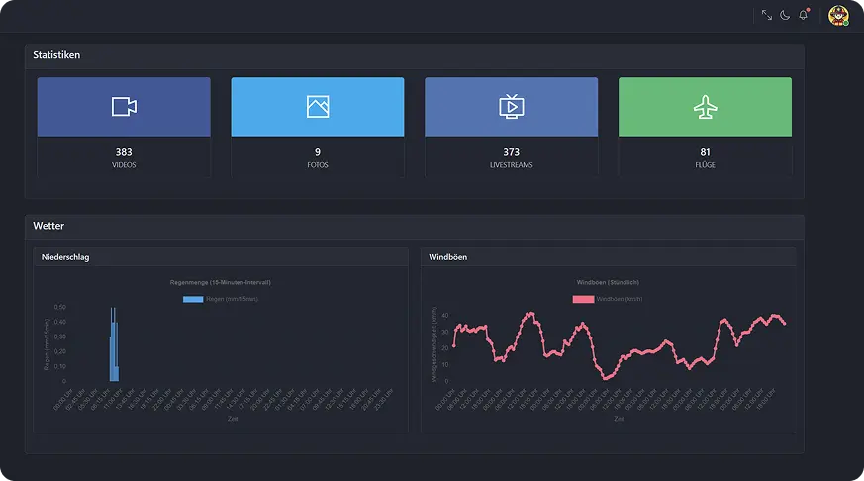Open the 373 Livestreams statistic

click(511, 157)
